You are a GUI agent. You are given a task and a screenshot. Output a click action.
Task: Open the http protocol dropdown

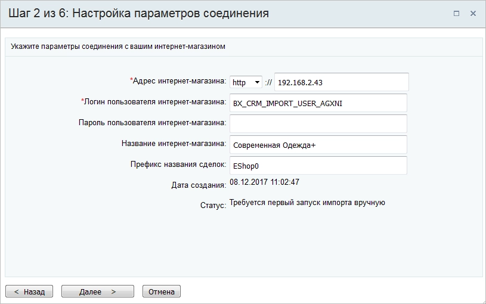tap(246, 82)
